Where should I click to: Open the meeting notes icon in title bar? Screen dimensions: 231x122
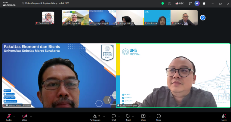click(x=170, y=3)
